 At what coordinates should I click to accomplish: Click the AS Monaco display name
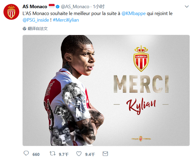[x=35, y=7]
